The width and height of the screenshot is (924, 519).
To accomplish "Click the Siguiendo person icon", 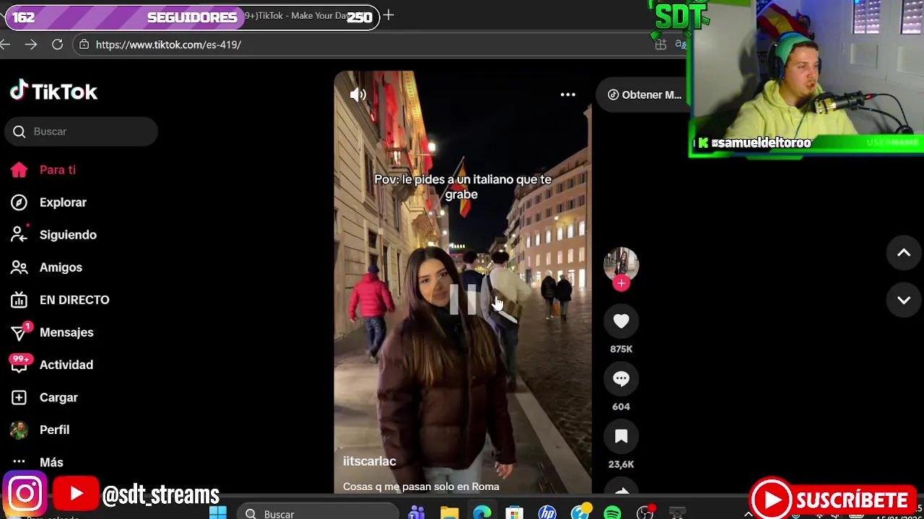I will (19, 234).
